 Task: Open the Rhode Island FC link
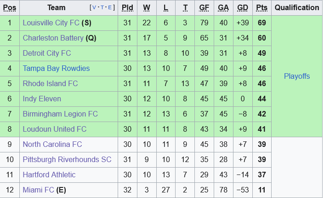click(x=50, y=83)
